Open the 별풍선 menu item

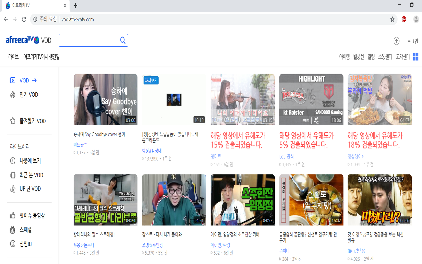[358, 57]
